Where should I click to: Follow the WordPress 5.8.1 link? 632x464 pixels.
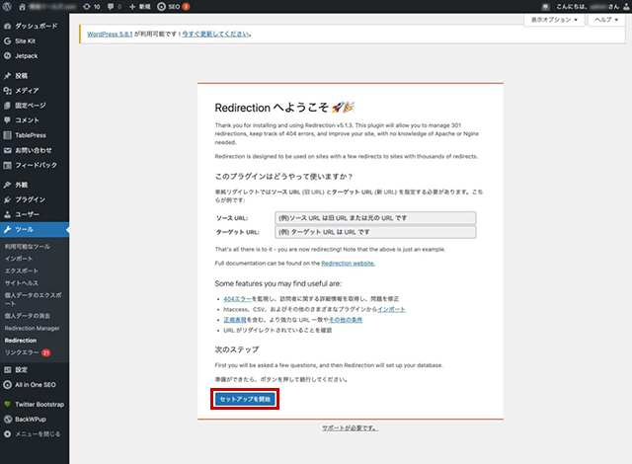(110, 35)
